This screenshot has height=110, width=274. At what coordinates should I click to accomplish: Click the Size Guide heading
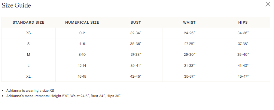16,5
